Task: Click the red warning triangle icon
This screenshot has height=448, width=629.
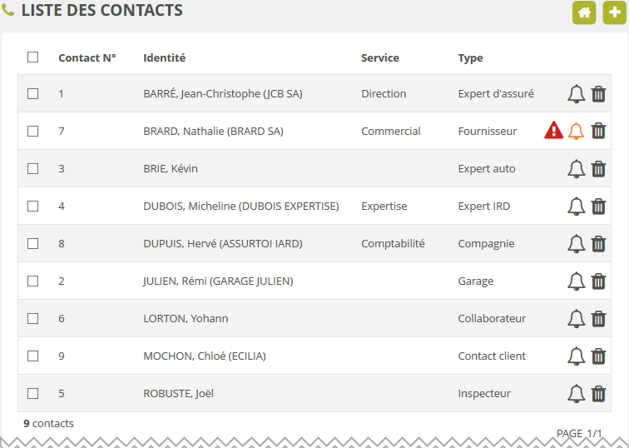Action: pyautogui.click(x=554, y=131)
